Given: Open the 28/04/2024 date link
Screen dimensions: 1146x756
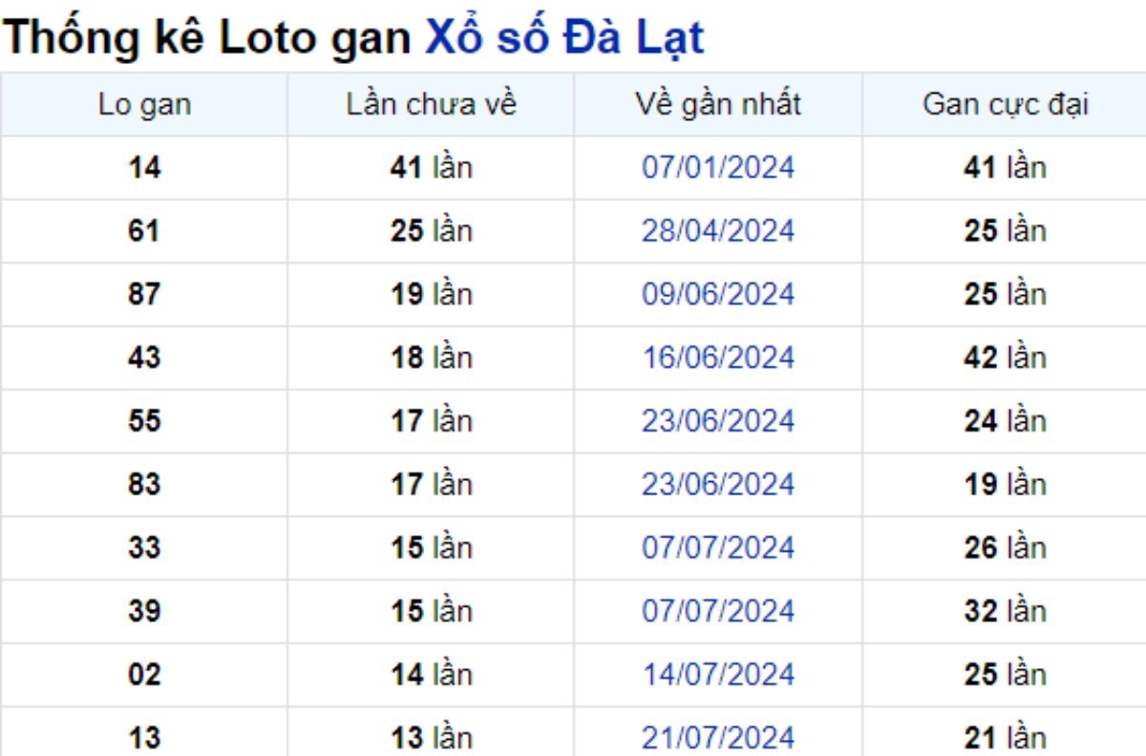Looking at the screenshot, I should click(718, 231).
